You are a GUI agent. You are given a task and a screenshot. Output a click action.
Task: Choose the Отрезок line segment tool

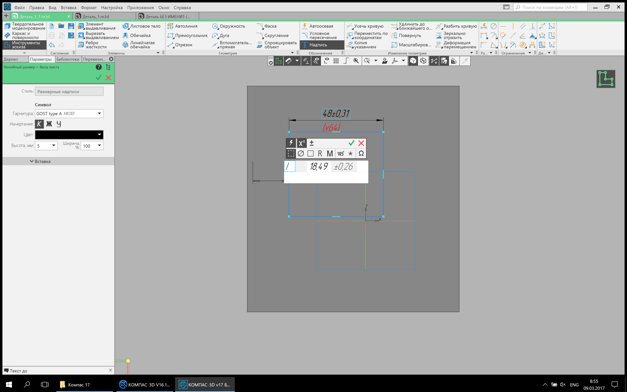click(x=180, y=45)
